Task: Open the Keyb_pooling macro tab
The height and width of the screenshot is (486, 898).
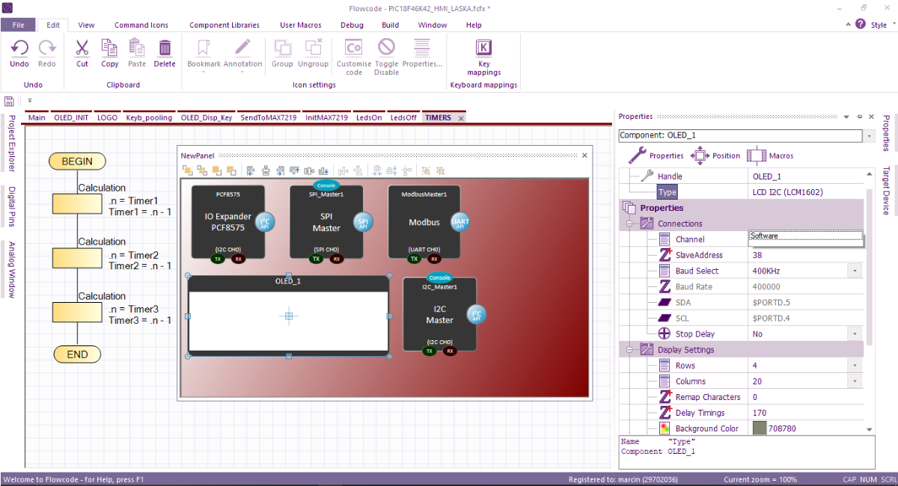Action: 149,117
